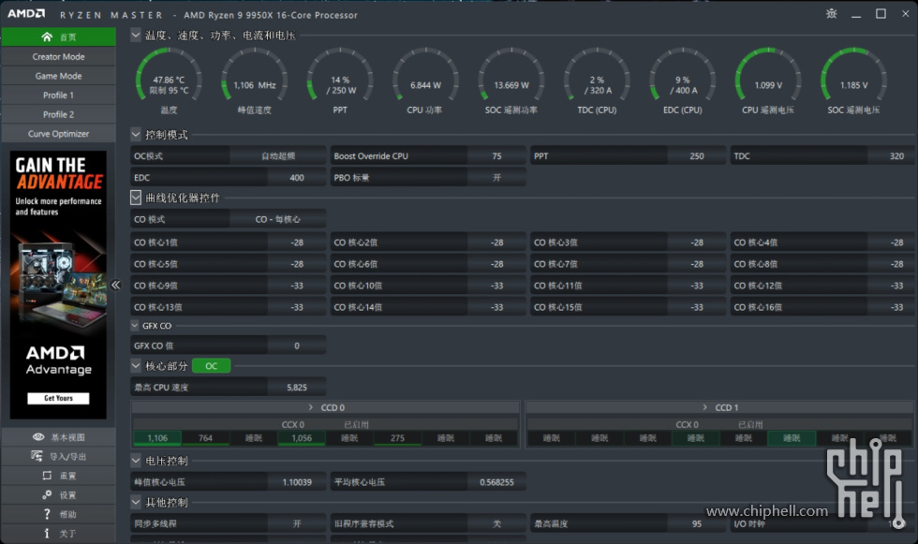Toggle the PBO 标量 setting
The width and height of the screenshot is (918, 544).
click(x=496, y=178)
